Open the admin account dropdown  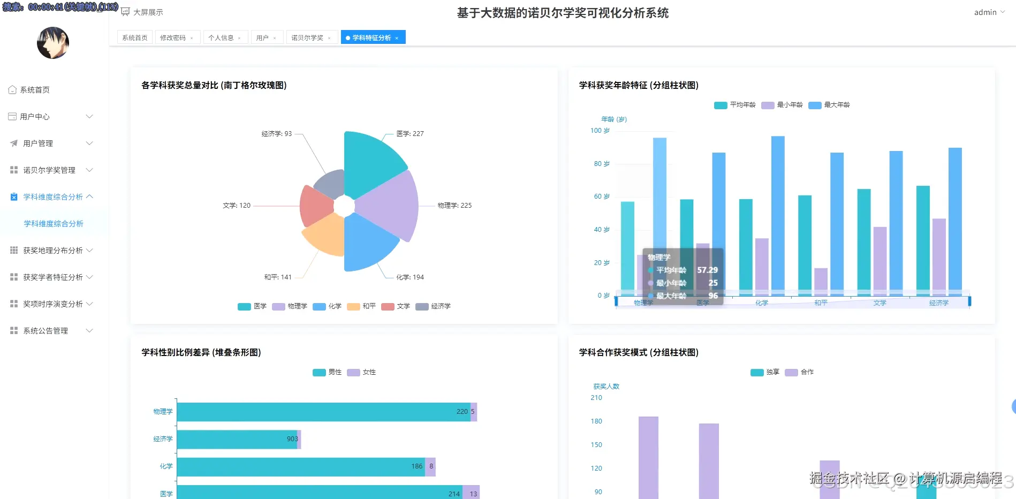coord(989,12)
